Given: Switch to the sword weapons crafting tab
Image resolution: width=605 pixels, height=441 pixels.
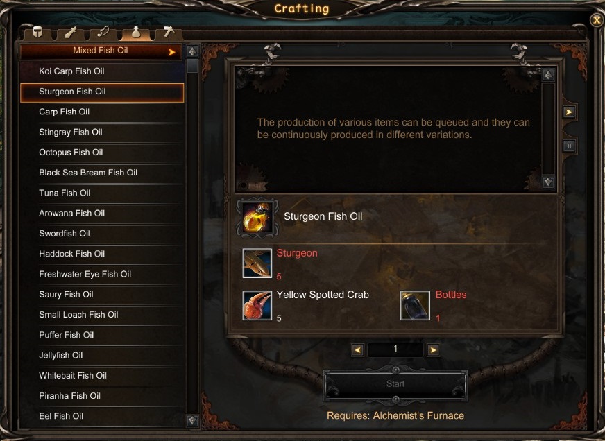Looking at the screenshot, I should click(x=71, y=33).
